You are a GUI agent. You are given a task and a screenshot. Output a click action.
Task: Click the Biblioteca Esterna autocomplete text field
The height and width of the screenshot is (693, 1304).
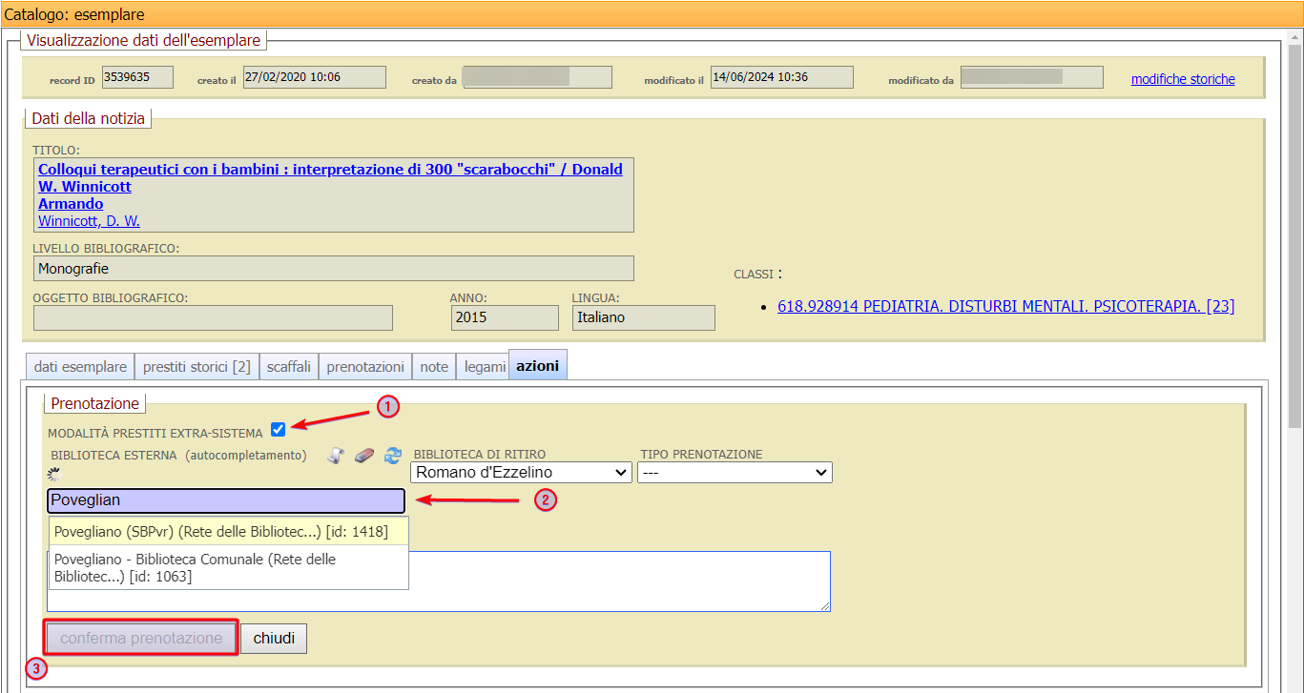coord(226,500)
